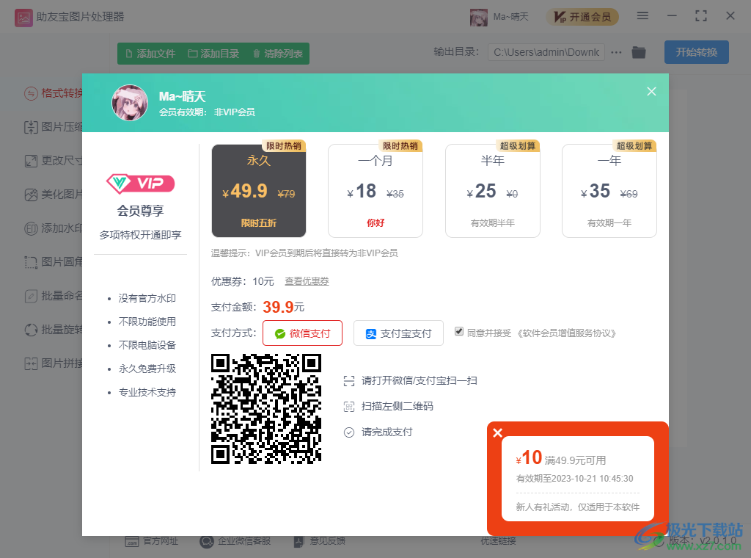Choose 微信支付 payment method
This screenshot has height=558, width=751.
(302, 333)
